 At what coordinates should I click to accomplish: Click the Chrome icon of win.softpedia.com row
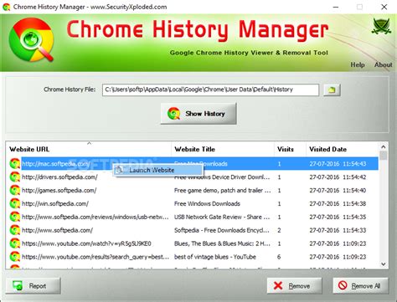click(x=15, y=203)
